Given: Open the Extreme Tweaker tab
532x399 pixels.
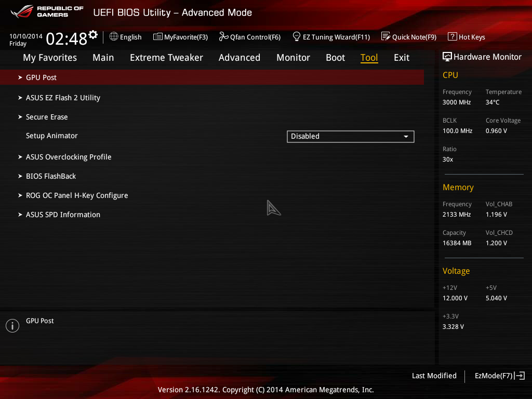Looking at the screenshot, I should coord(166,58).
